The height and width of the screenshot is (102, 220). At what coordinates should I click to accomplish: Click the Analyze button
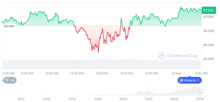[x=190, y=80]
